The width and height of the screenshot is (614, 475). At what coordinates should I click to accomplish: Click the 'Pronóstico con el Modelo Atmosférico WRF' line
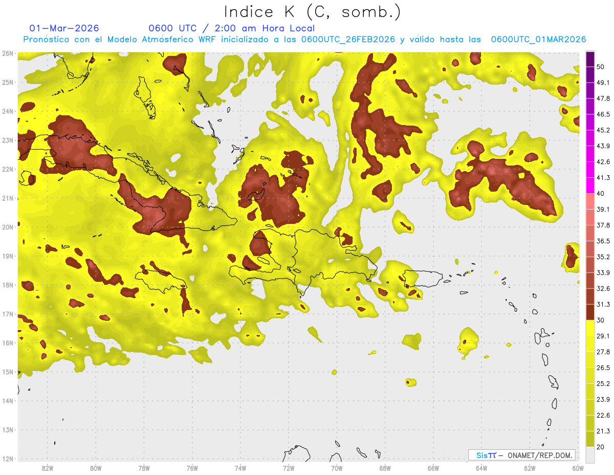coord(304,39)
